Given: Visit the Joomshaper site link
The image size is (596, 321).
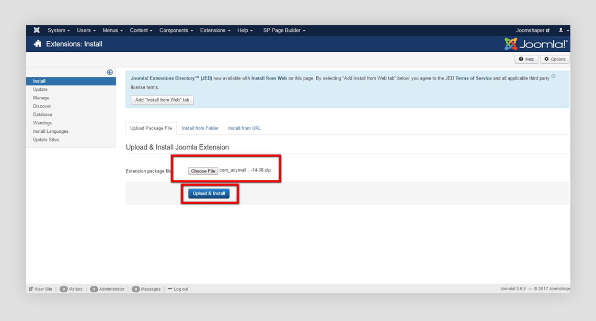Looking at the screenshot, I should tap(533, 30).
